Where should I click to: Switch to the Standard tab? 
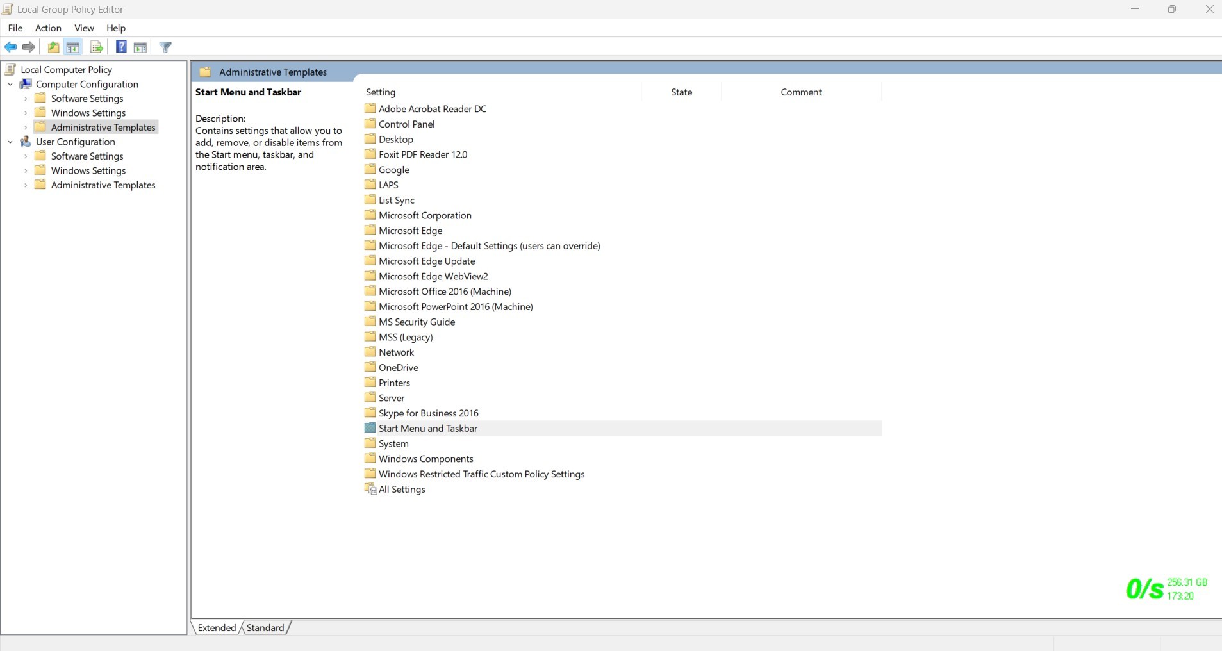(x=265, y=628)
